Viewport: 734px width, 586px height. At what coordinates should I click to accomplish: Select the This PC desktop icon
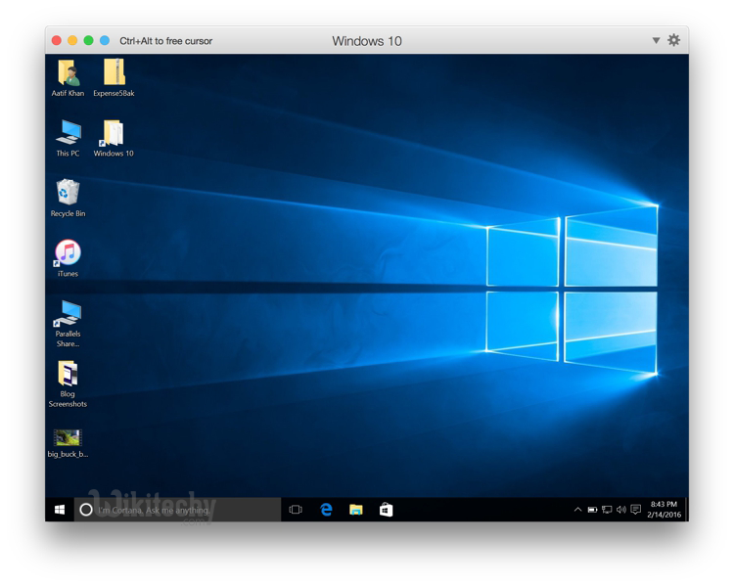tap(68, 133)
